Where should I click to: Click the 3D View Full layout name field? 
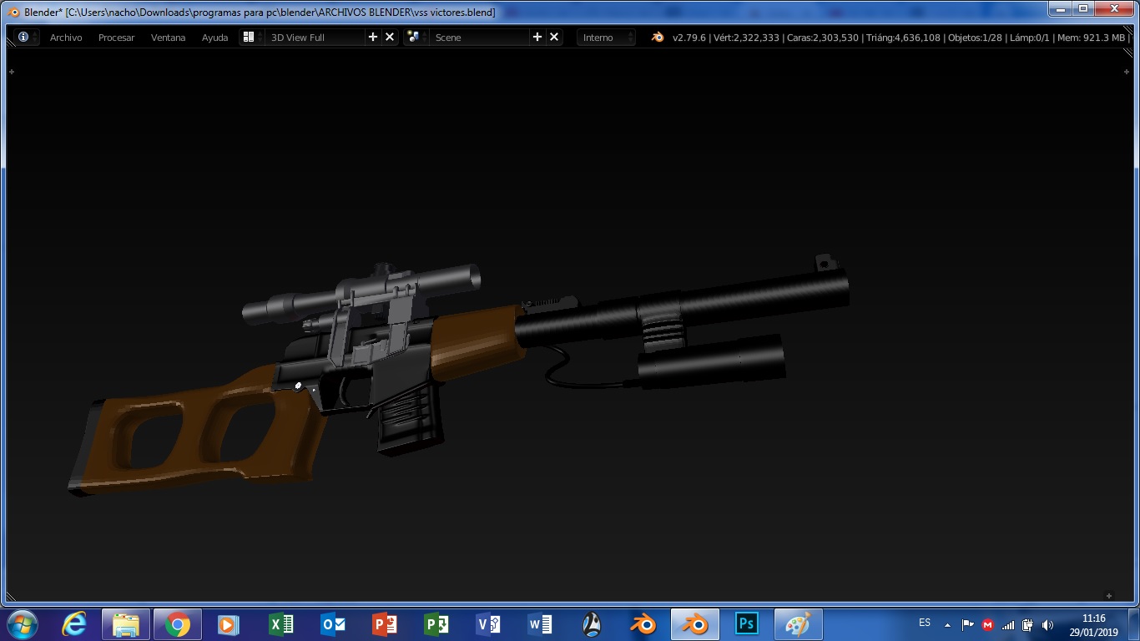point(315,38)
